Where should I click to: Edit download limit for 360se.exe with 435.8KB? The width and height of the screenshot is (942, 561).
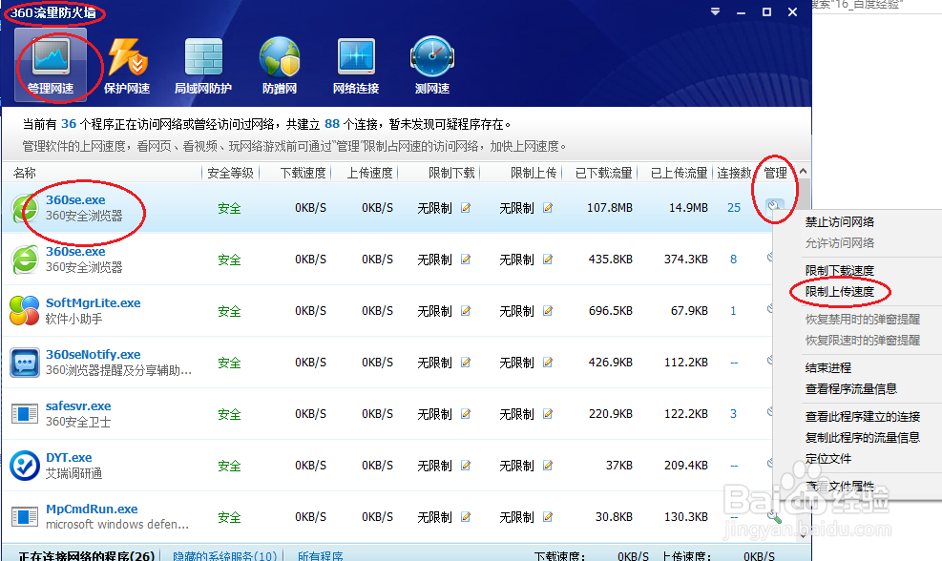click(466, 260)
